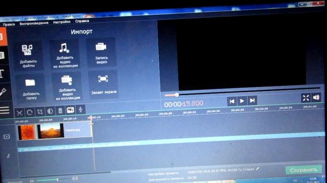Click the Добавить файлы tile

tap(28, 55)
